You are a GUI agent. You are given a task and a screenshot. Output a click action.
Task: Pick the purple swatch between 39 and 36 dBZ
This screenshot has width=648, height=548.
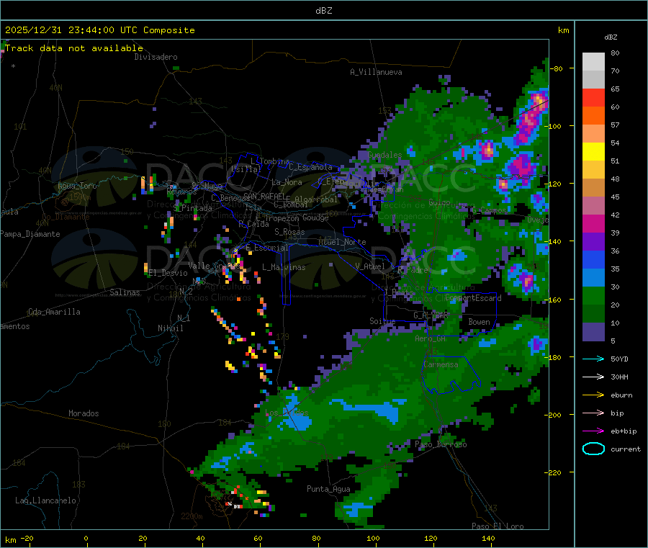point(593,242)
